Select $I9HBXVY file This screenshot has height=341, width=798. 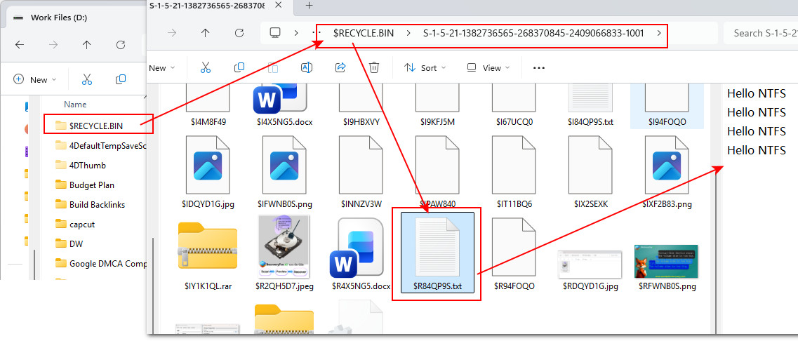pyautogui.click(x=361, y=105)
